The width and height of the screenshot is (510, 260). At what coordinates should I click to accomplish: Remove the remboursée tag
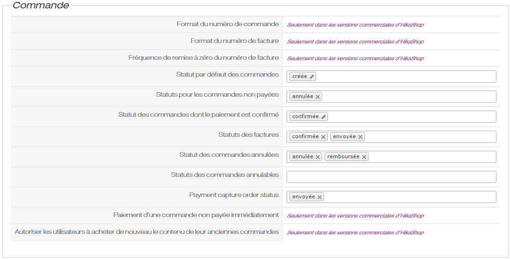[x=364, y=157]
